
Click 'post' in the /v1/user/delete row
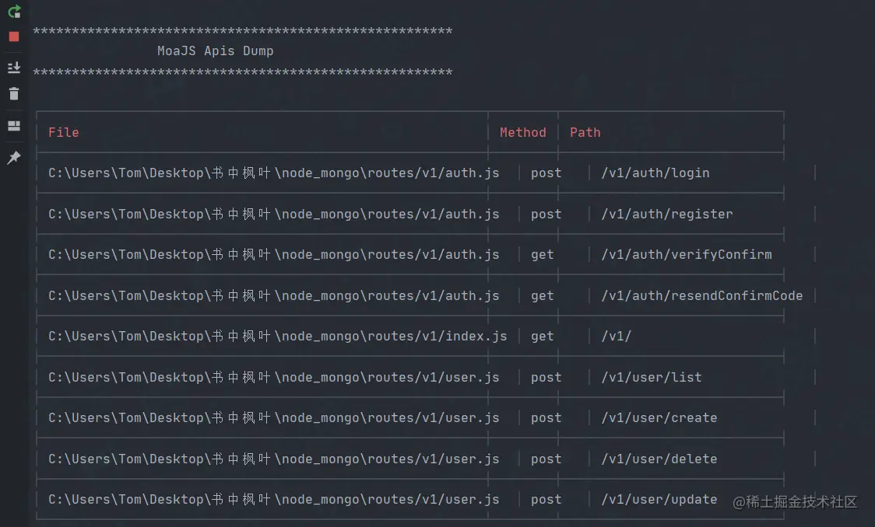point(546,459)
